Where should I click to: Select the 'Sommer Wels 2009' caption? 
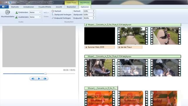[x=100, y=47]
